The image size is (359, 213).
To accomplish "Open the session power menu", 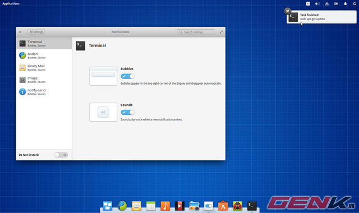I will [x=355, y=4].
